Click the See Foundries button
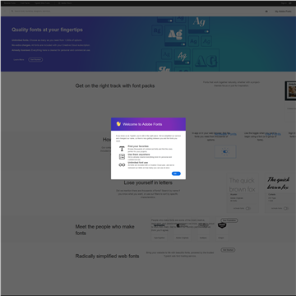 point(229,220)
